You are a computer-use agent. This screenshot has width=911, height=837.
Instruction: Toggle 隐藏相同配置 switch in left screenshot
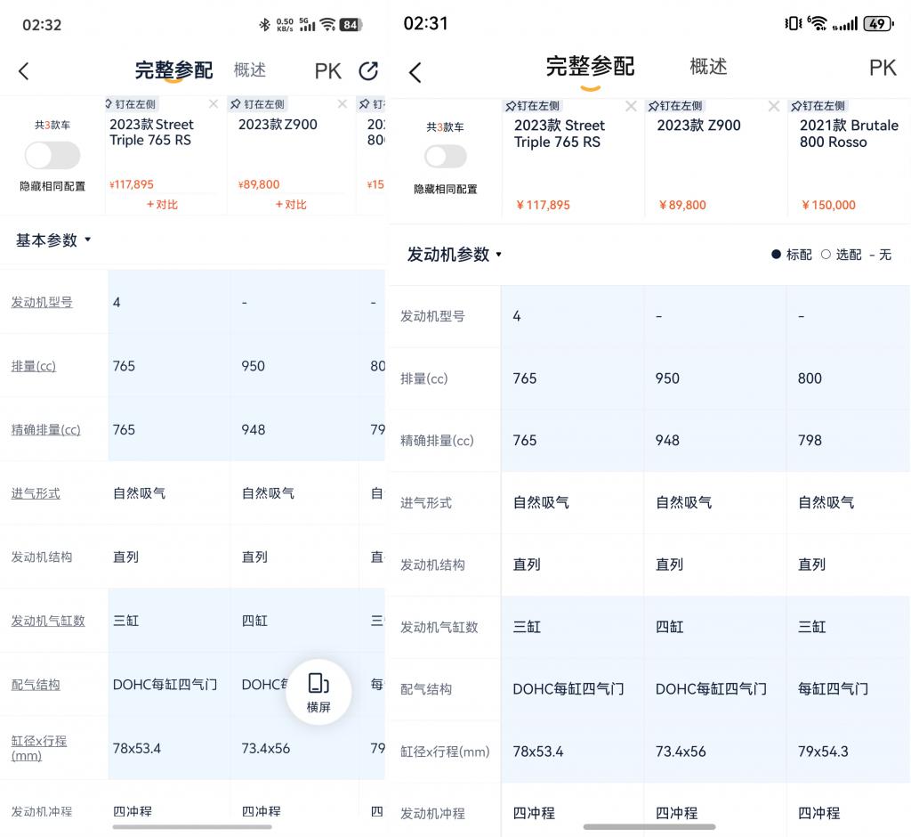tap(52, 155)
